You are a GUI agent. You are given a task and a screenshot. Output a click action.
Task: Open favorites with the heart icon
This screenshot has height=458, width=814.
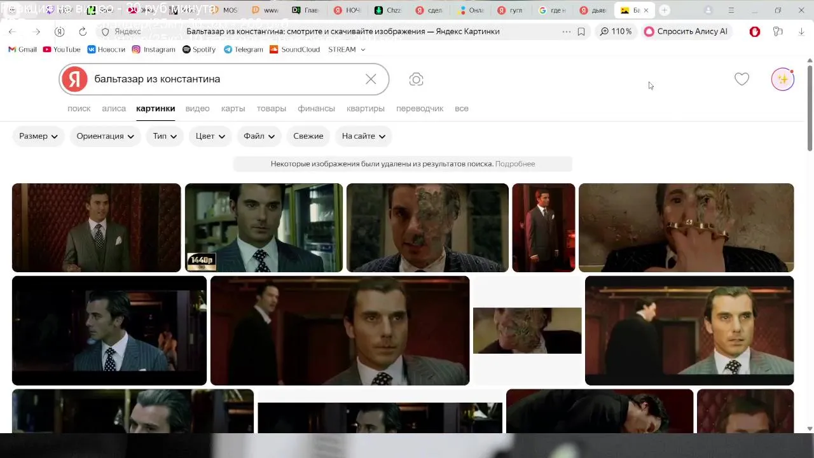[x=742, y=79]
